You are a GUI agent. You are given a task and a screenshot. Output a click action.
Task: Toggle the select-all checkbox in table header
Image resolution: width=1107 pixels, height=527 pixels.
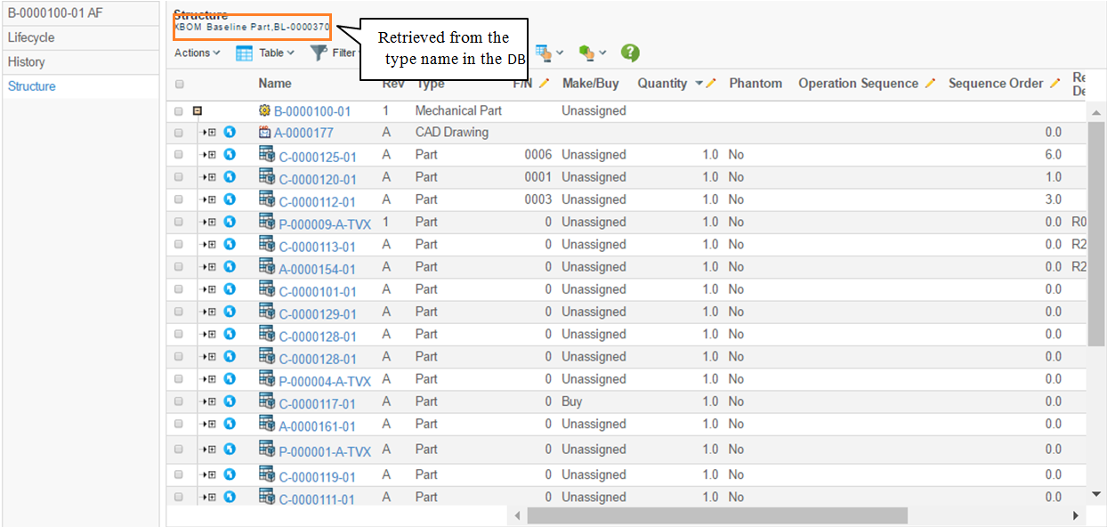click(180, 85)
